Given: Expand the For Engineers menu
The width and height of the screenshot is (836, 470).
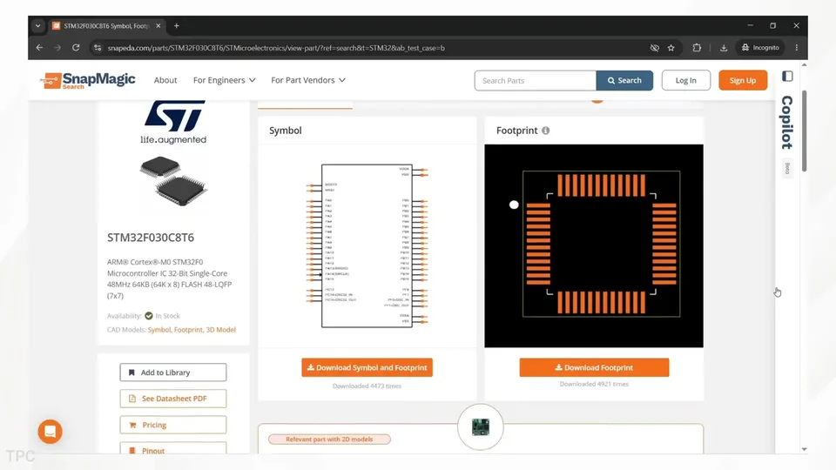Looking at the screenshot, I should tap(224, 80).
